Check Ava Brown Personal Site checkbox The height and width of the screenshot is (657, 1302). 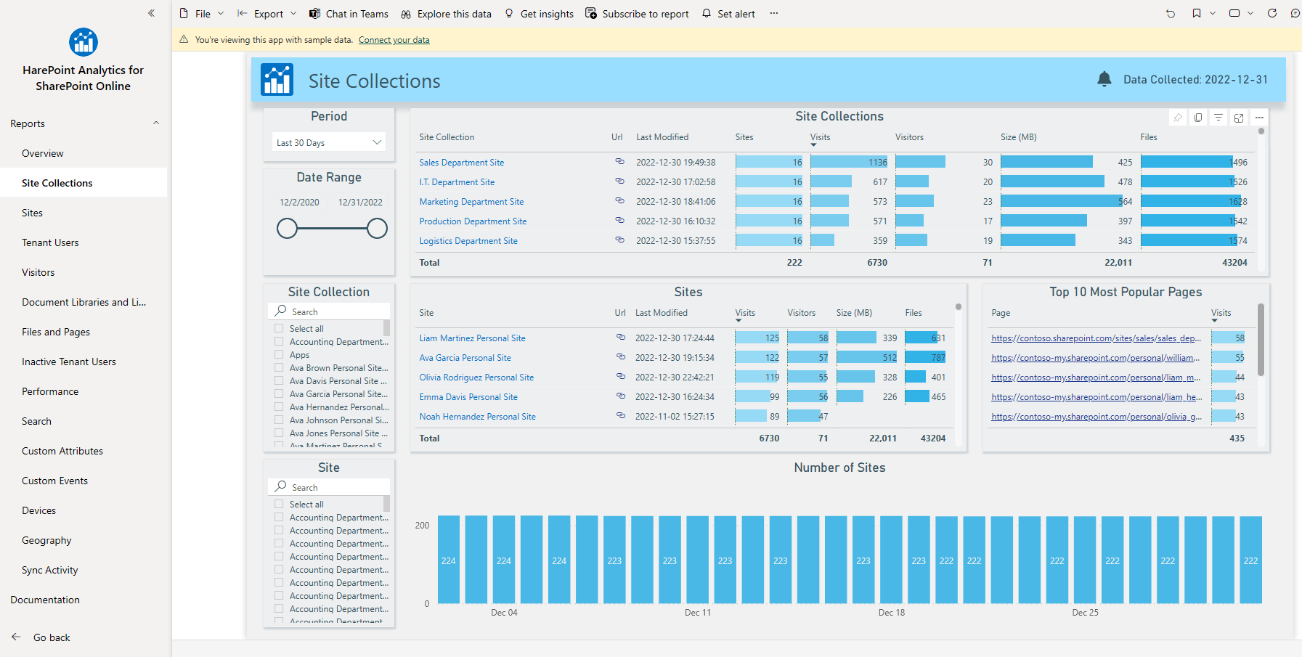click(x=279, y=367)
